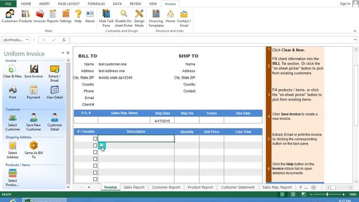Switch to the DATA tab
The height and width of the screenshot is (202, 359).
coord(117,4)
